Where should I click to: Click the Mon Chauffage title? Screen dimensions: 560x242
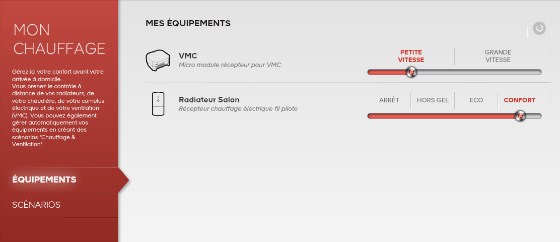click(59, 39)
